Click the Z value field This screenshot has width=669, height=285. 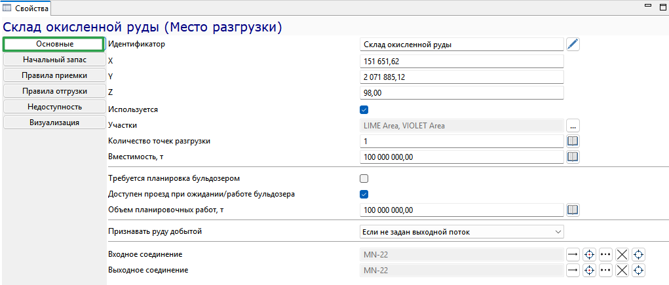pyautogui.click(x=462, y=92)
